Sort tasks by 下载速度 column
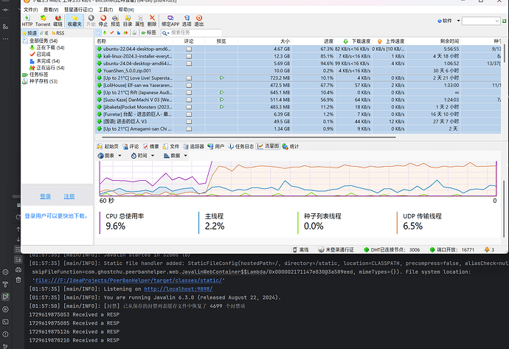 [x=356, y=41]
